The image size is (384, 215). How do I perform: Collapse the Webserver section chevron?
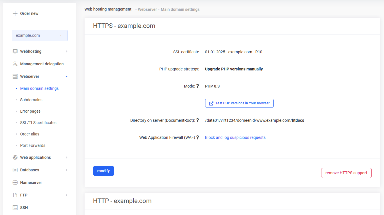67,76
